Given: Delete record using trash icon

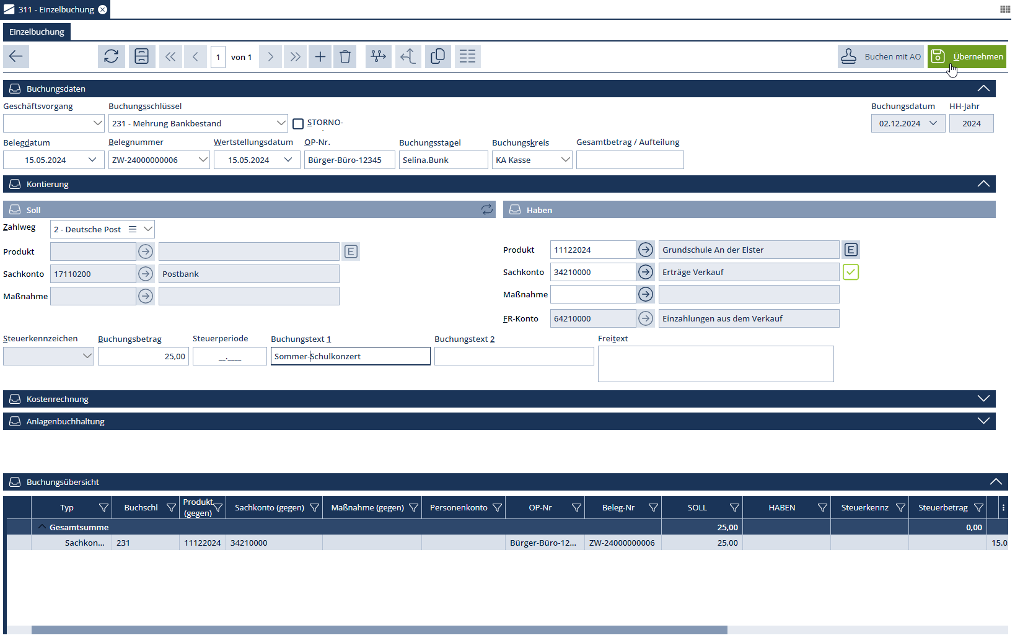Looking at the screenshot, I should pos(345,57).
